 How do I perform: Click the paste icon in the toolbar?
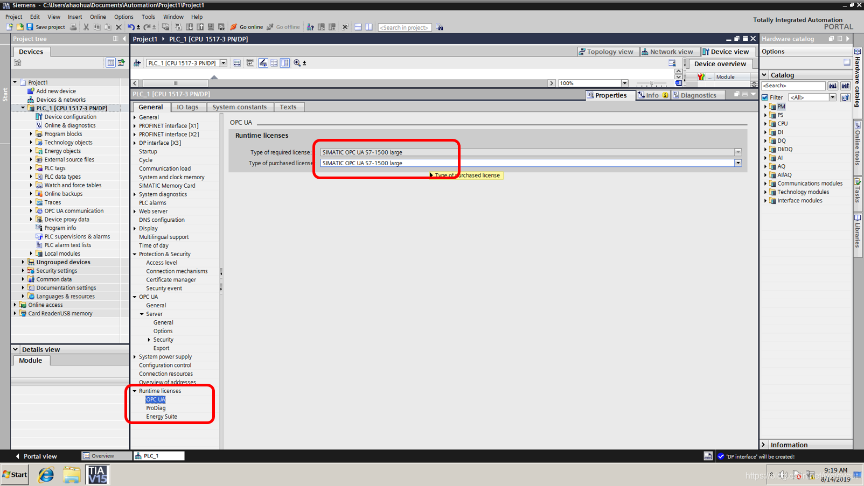108,27
